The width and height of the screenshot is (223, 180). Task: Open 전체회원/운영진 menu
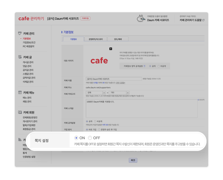tap(30, 117)
